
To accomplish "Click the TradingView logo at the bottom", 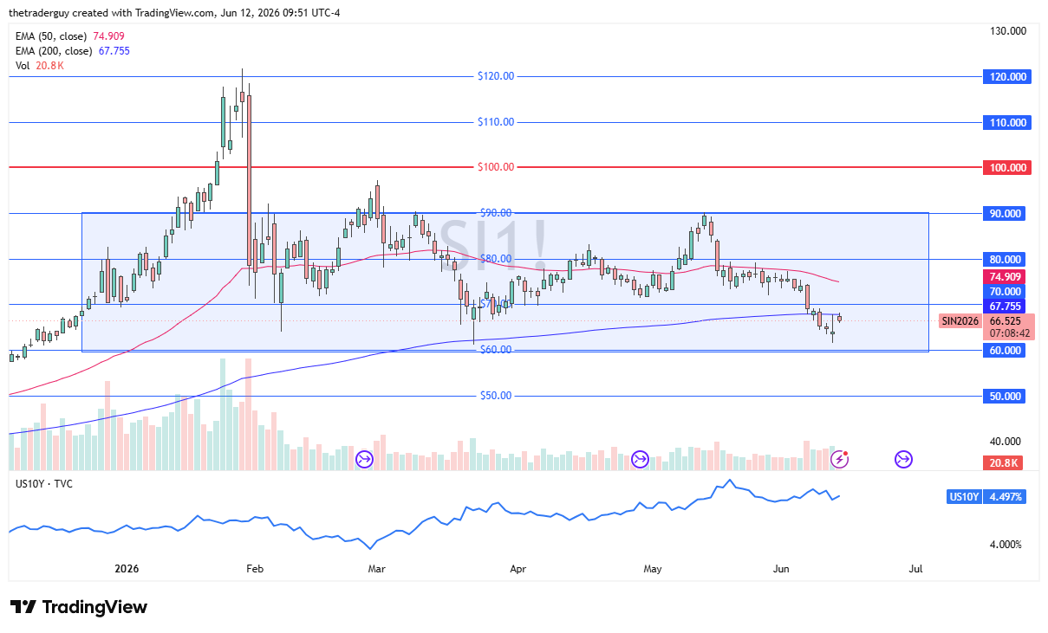I will 79,607.
